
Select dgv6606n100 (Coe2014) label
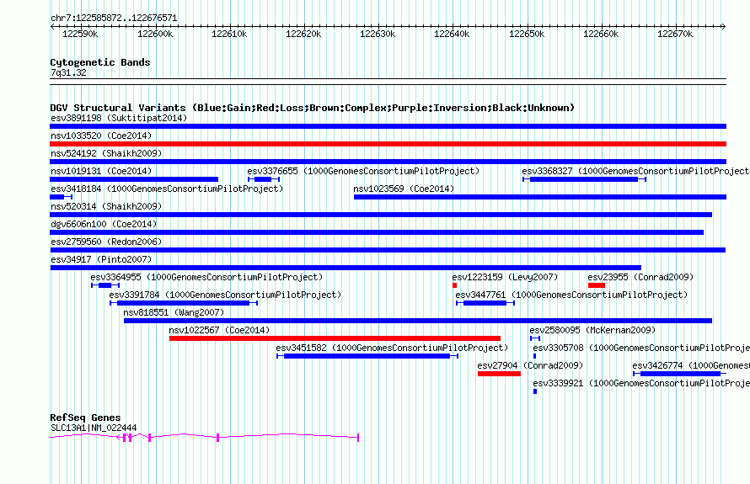point(104,224)
